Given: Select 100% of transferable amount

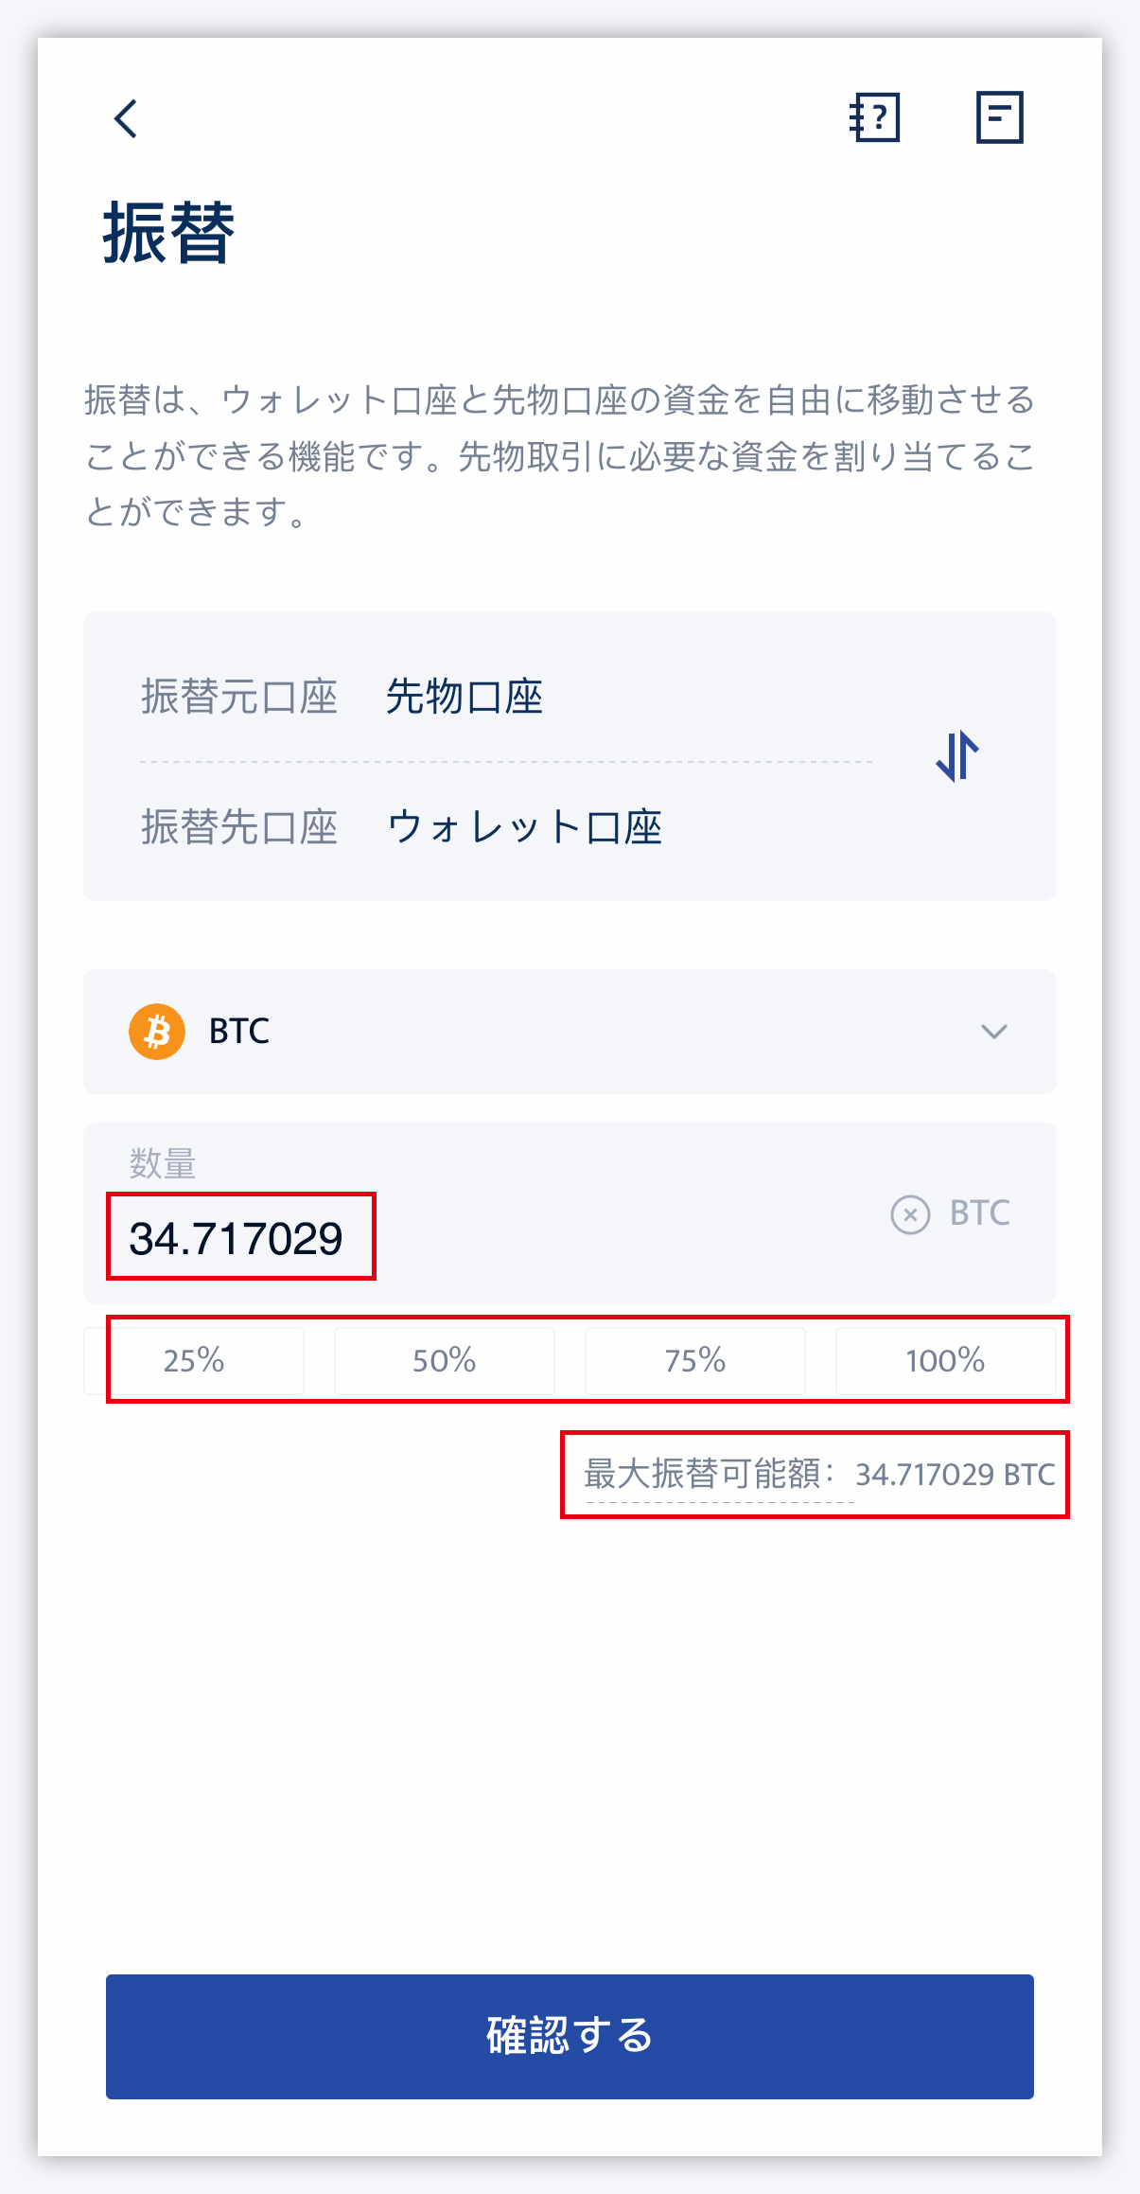Looking at the screenshot, I should (945, 1360).
